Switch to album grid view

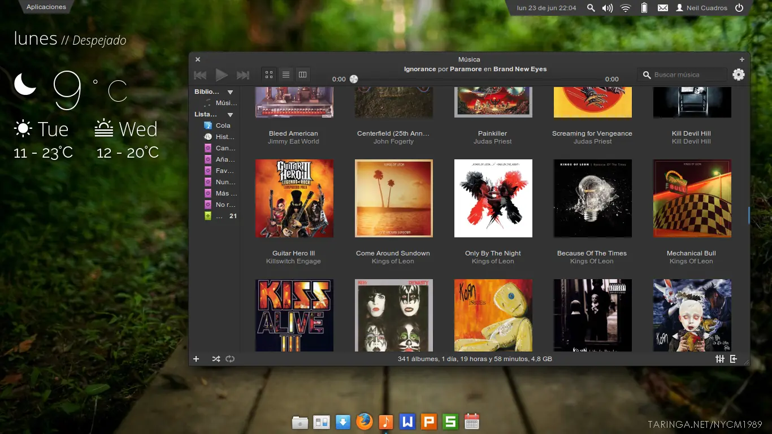(x=269, y=75)
